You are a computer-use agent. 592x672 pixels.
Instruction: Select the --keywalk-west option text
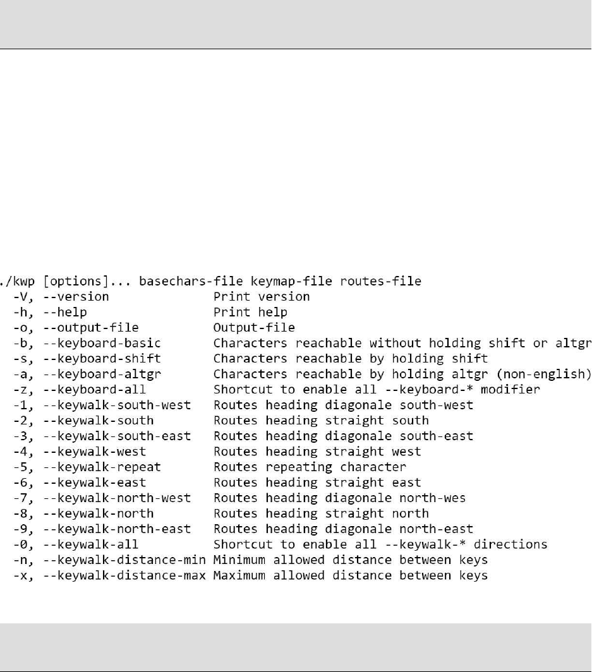(x=95, y=452)
